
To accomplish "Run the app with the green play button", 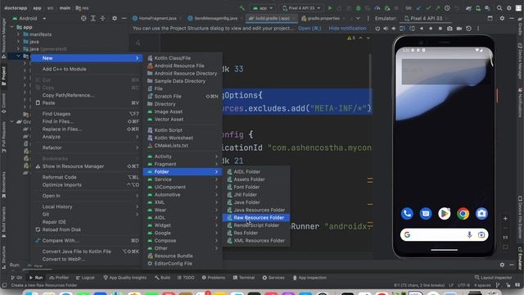I will (330, 8).
